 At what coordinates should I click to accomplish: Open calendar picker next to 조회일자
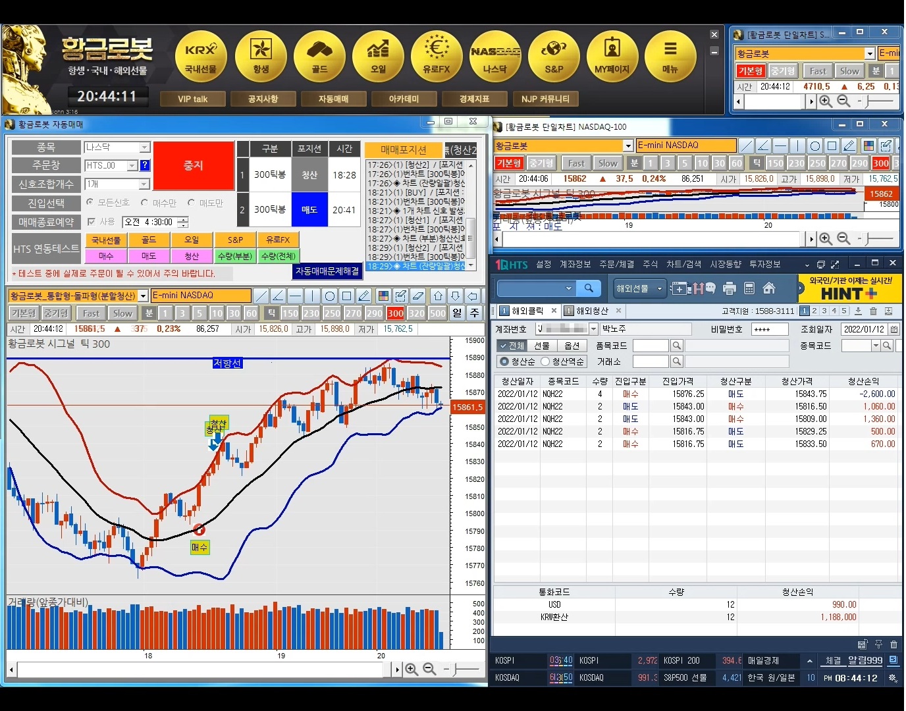coord(894,329)
